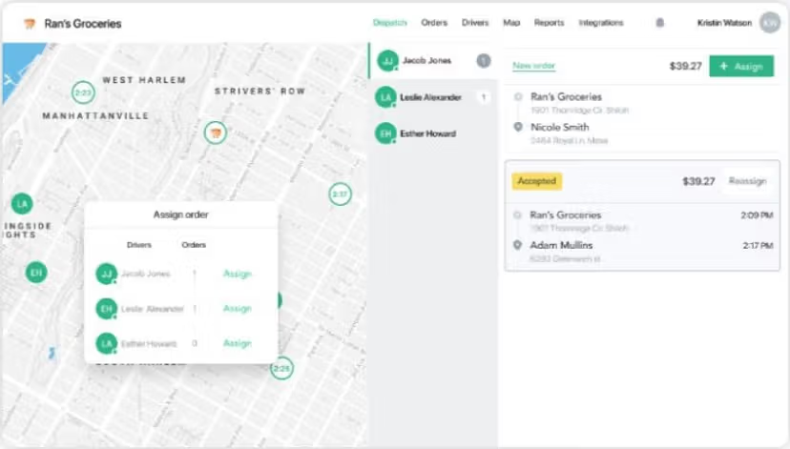Click the 2:17 PM dropoff time
The image size is (790, 449).
tap(758, 246)
